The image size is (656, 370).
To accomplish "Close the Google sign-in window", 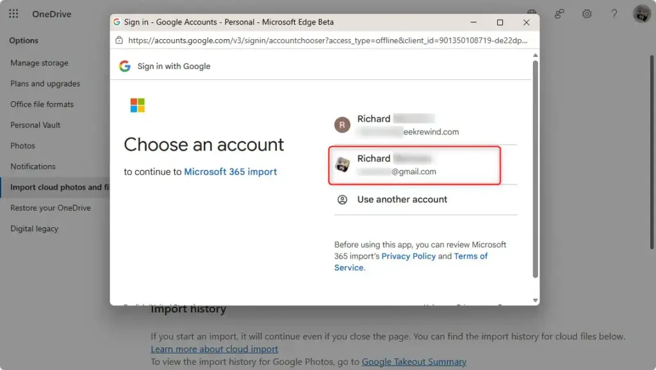I will [527, 22].
